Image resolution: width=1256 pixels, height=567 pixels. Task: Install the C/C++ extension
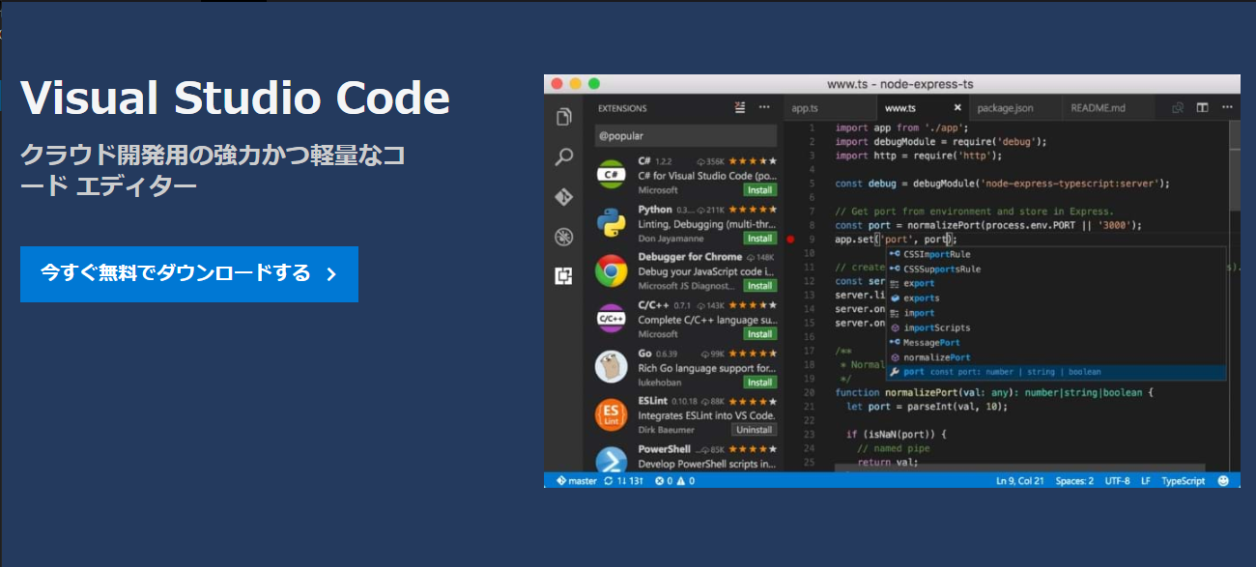(x=759, y=334)
